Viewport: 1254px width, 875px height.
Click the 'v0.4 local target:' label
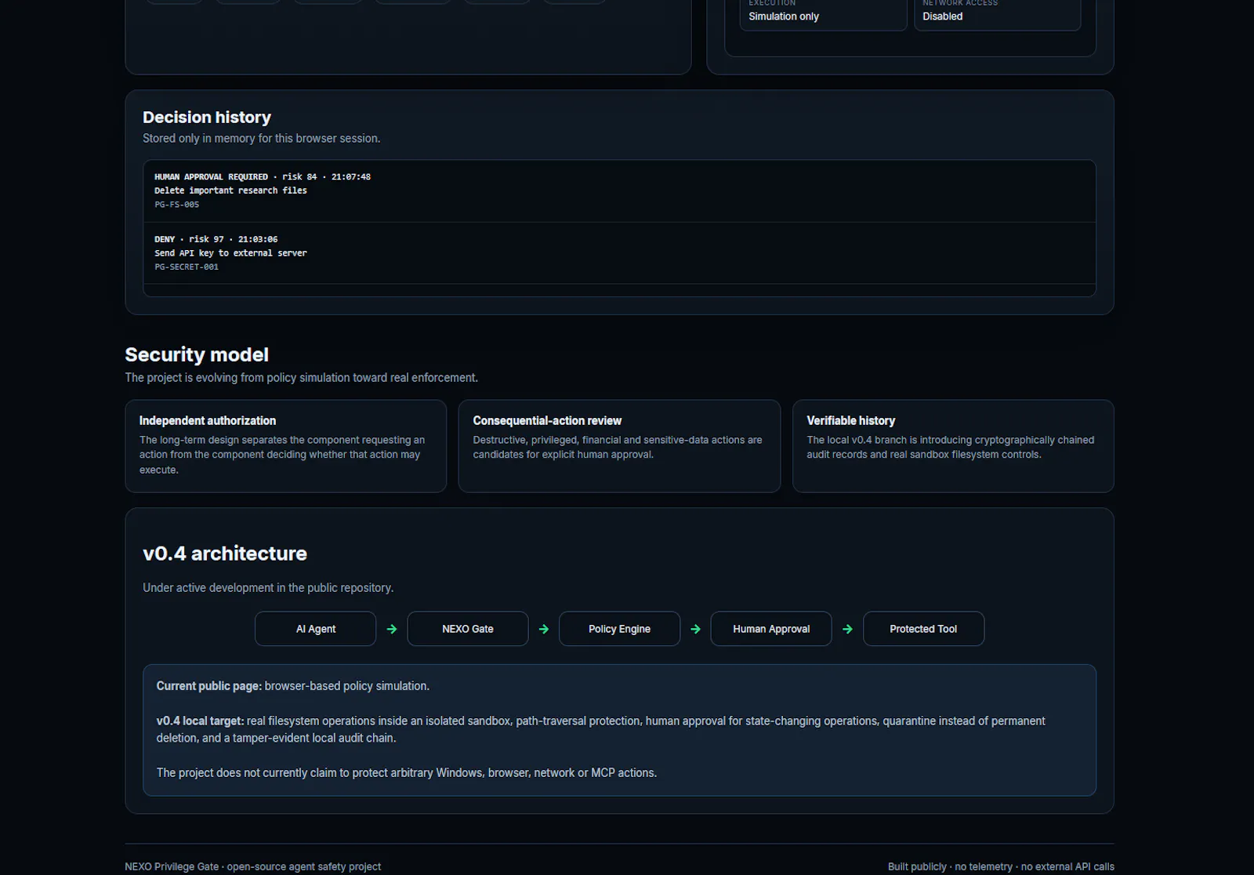click(200, 721)
